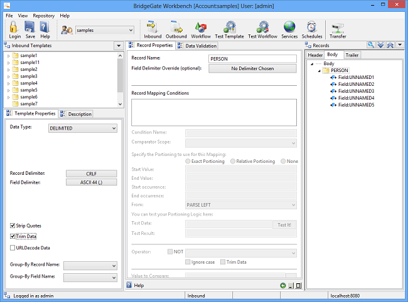Image resolution: width=408 pixels, height=302 pixels.
Task: Click the Login padlock icon
Action: [14, 27]
